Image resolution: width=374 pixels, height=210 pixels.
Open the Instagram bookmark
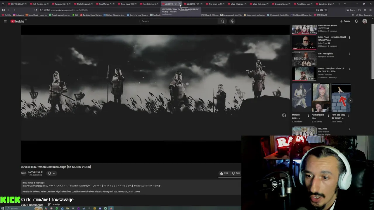(x=18, y=15)
